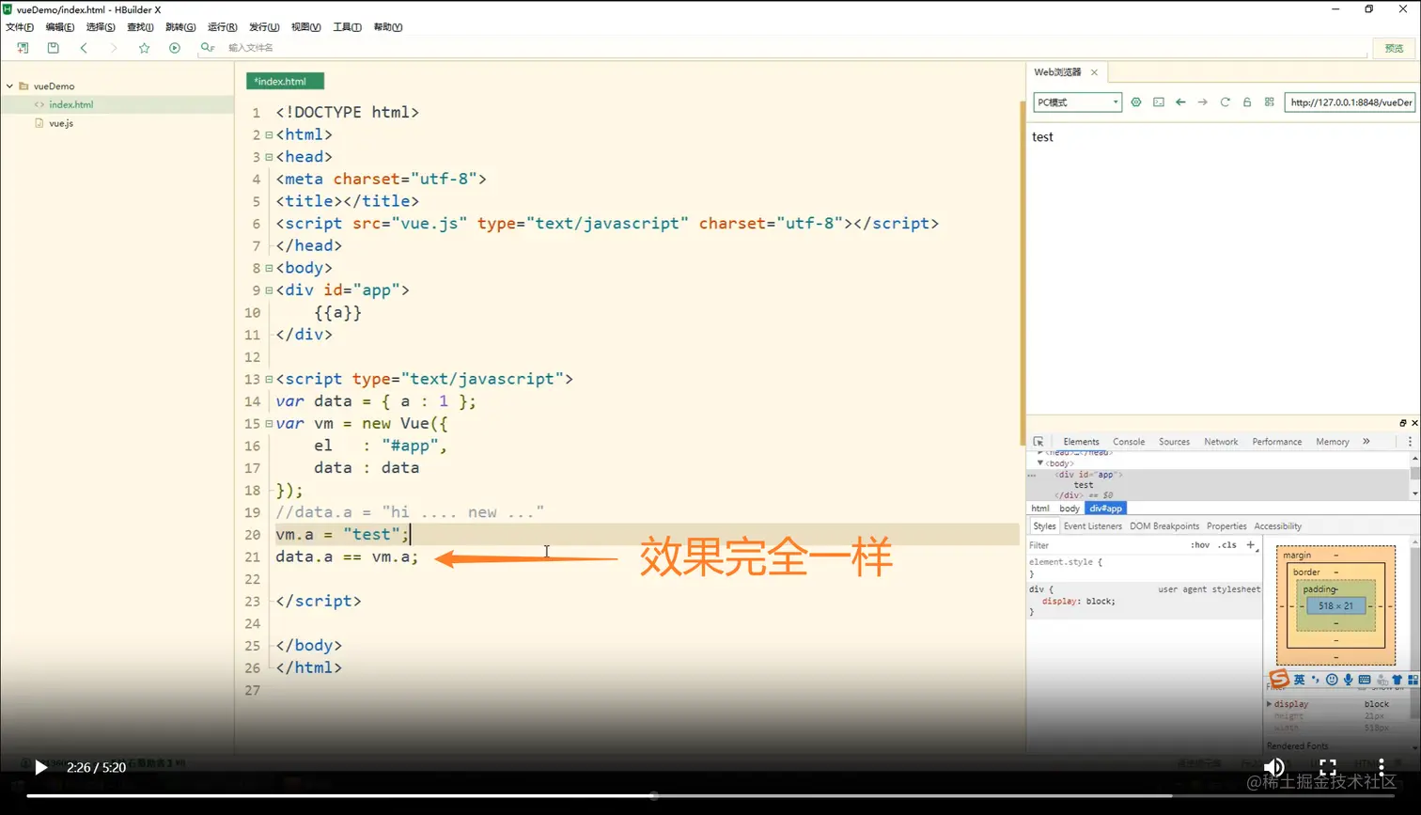Click the 预览 preview button

pyautogui.click(x=1394, y=48)
